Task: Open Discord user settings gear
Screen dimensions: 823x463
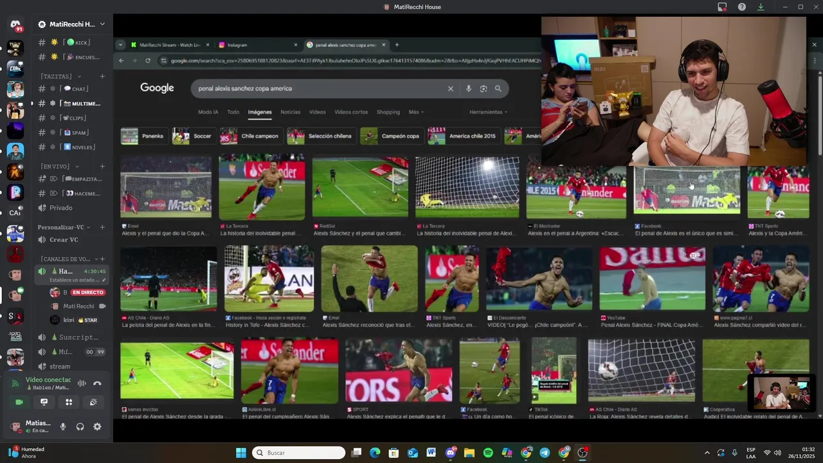Action: (x=97, y=426)
